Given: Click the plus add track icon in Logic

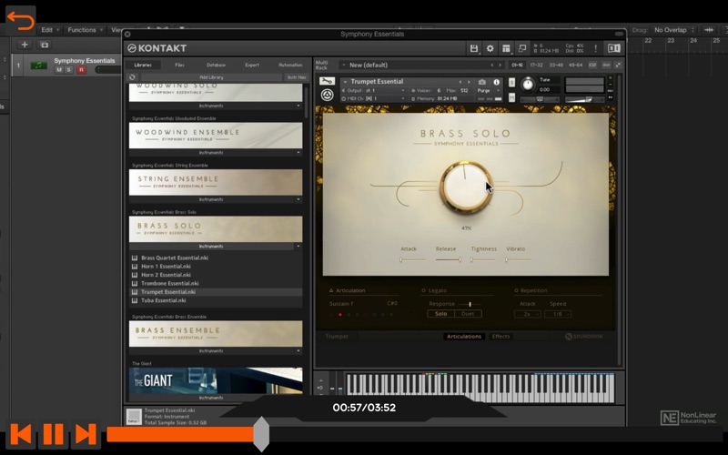Looking at the screenshot, I should tap(25, 45).
